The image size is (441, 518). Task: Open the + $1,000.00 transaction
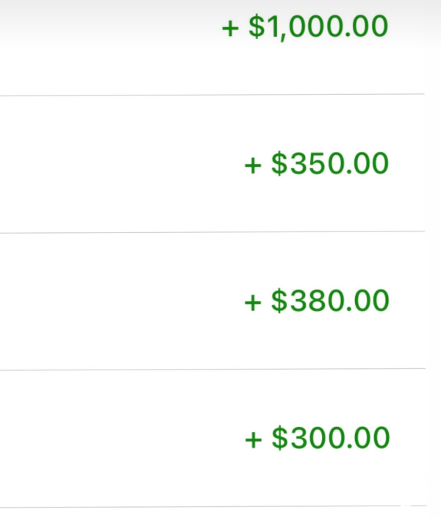click(305, 27)
